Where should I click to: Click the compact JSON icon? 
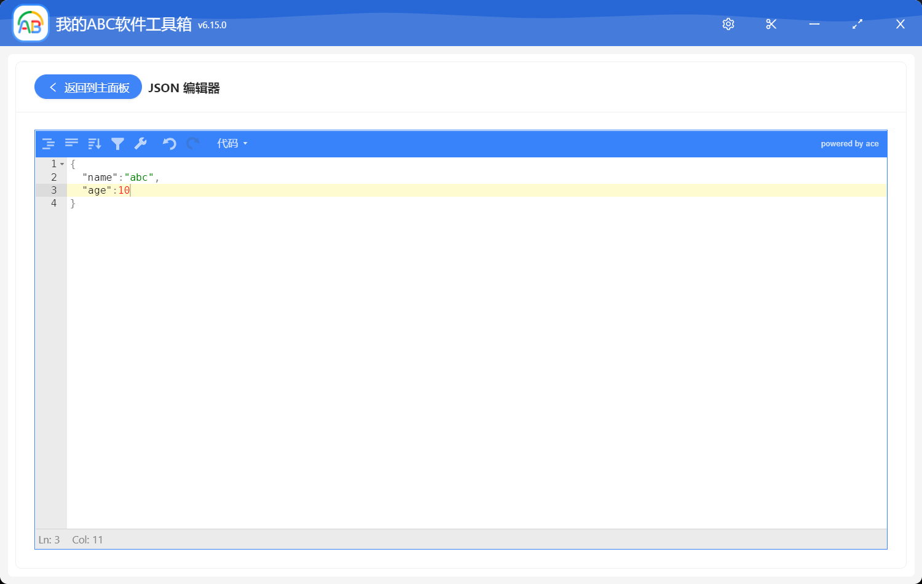[71, 144]
